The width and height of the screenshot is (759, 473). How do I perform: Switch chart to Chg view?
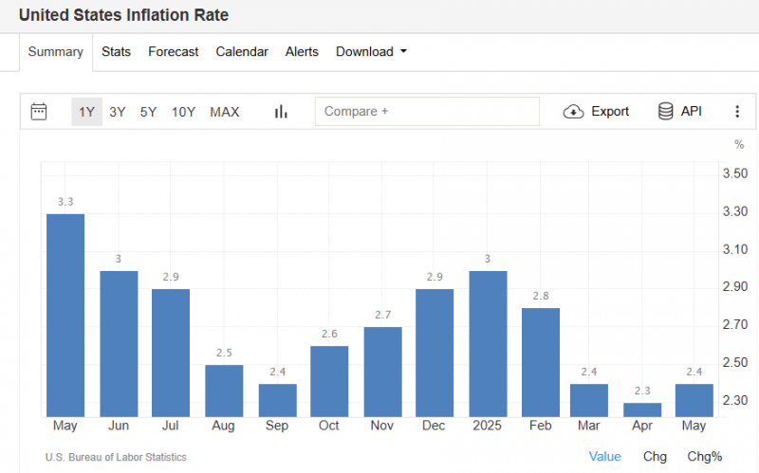[x=655, y=457]
